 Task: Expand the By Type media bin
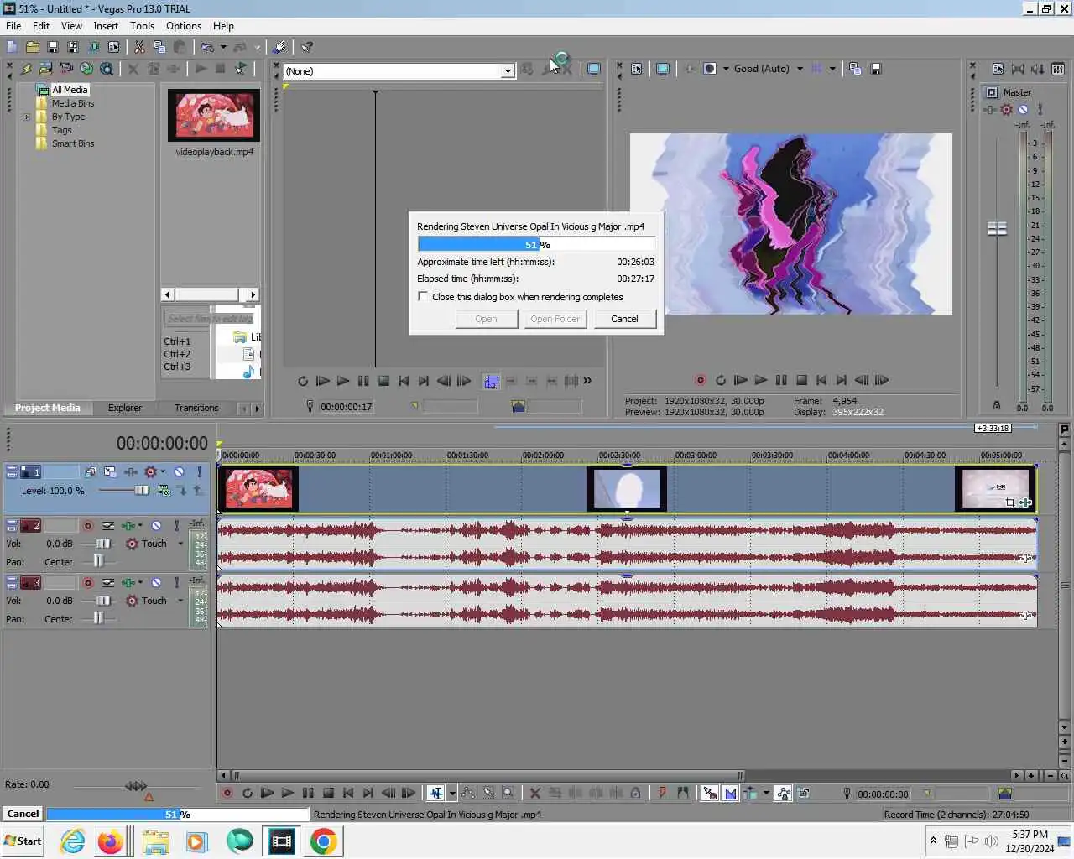(x=26, y=117)
